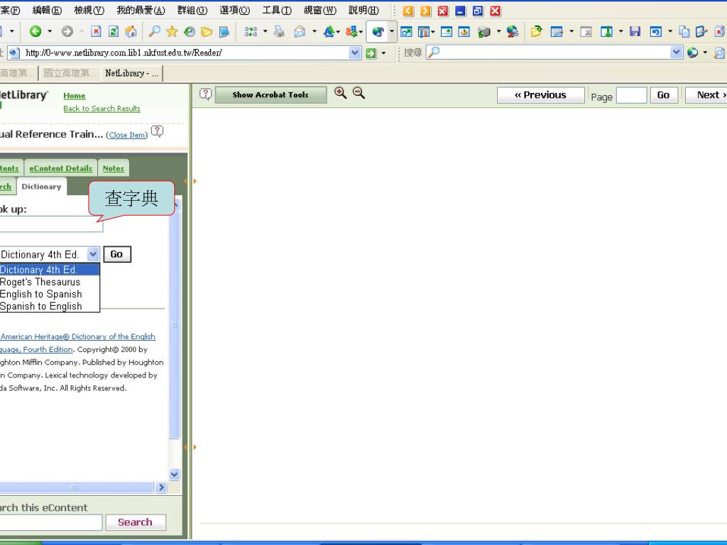This screenshot has height=545, width=727.
Task: Click the copy pages toolbar icon
Action: pos(684,31)
